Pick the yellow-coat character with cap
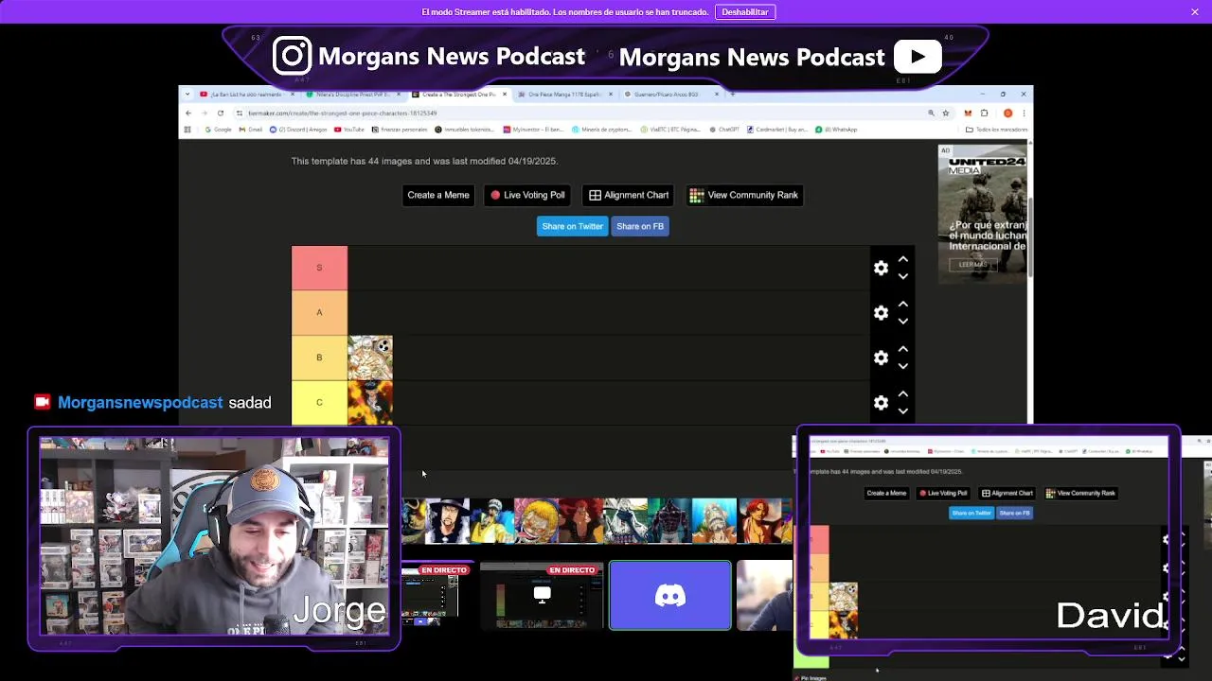1212x681 pixels. point(491,520)
